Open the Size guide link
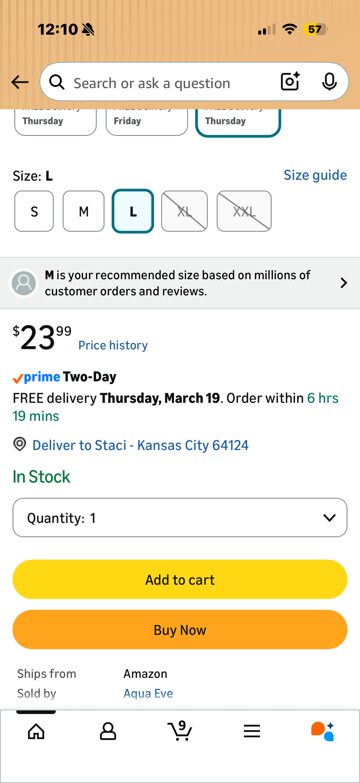Image resolution: width=360 pixels, height=783 pixels. pos(315,175)
